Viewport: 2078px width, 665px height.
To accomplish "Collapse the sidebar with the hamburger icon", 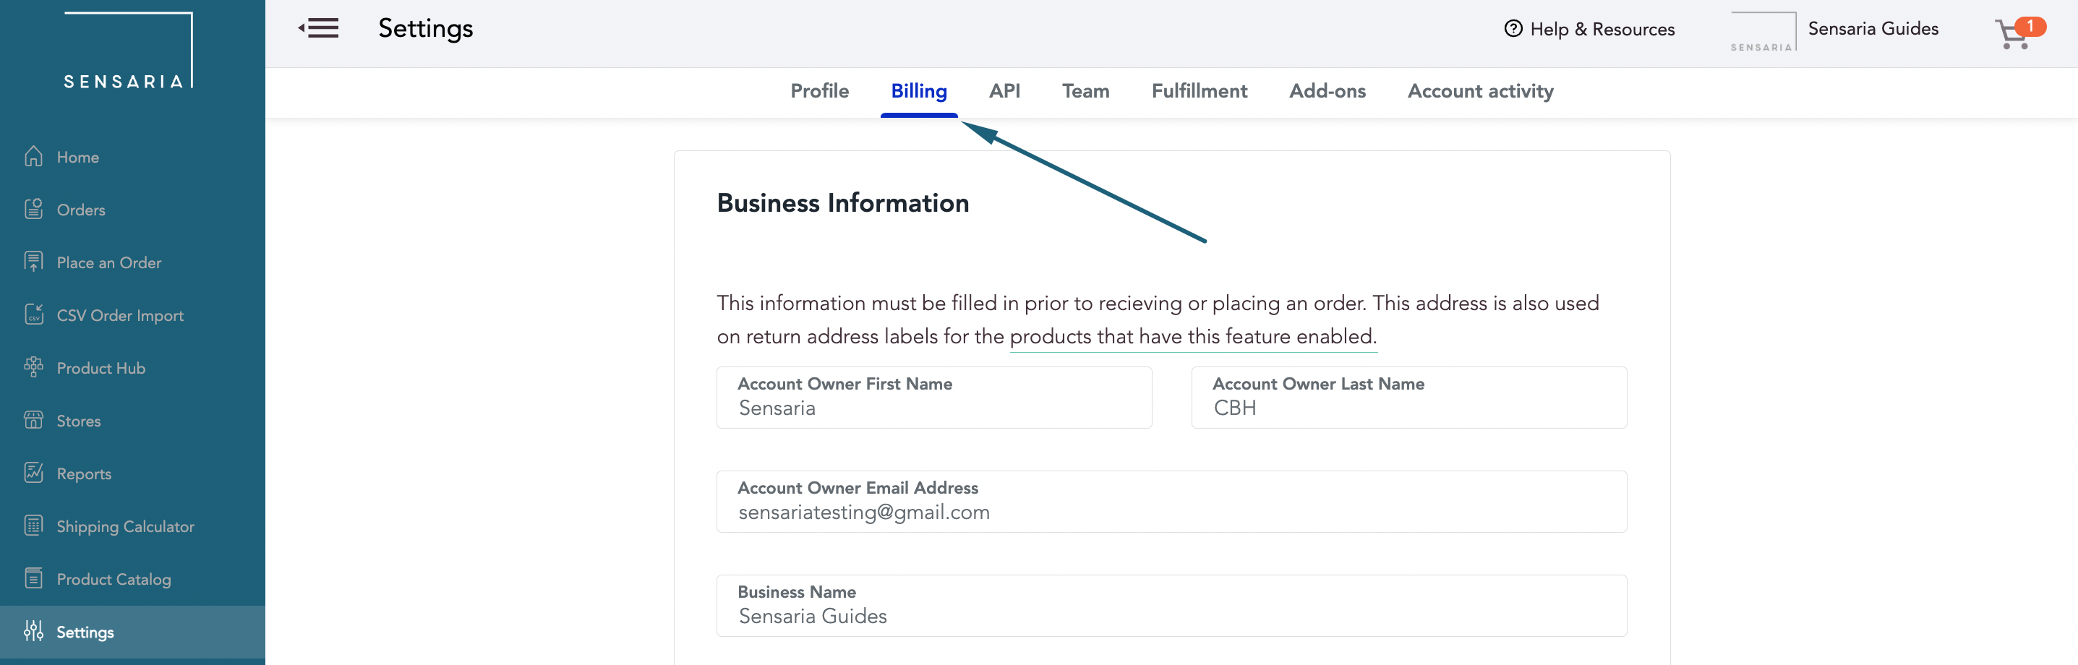I will 319,28.
